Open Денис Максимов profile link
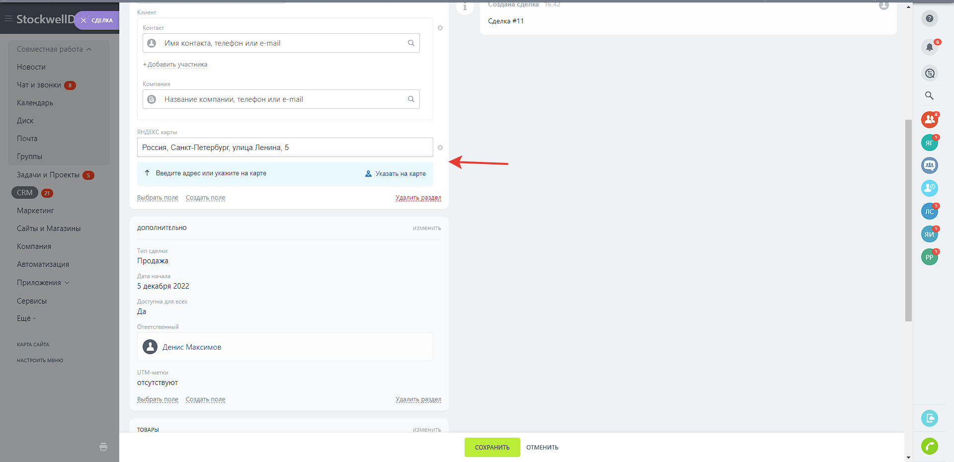The image size is (954, 462). (x=192, y=347)
